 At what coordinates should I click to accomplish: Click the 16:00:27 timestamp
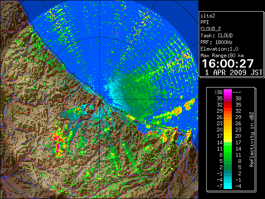(228, 63)
